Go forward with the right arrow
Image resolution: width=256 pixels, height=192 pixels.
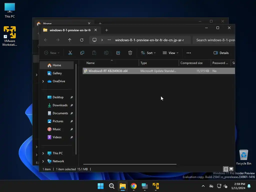[58, 40]
